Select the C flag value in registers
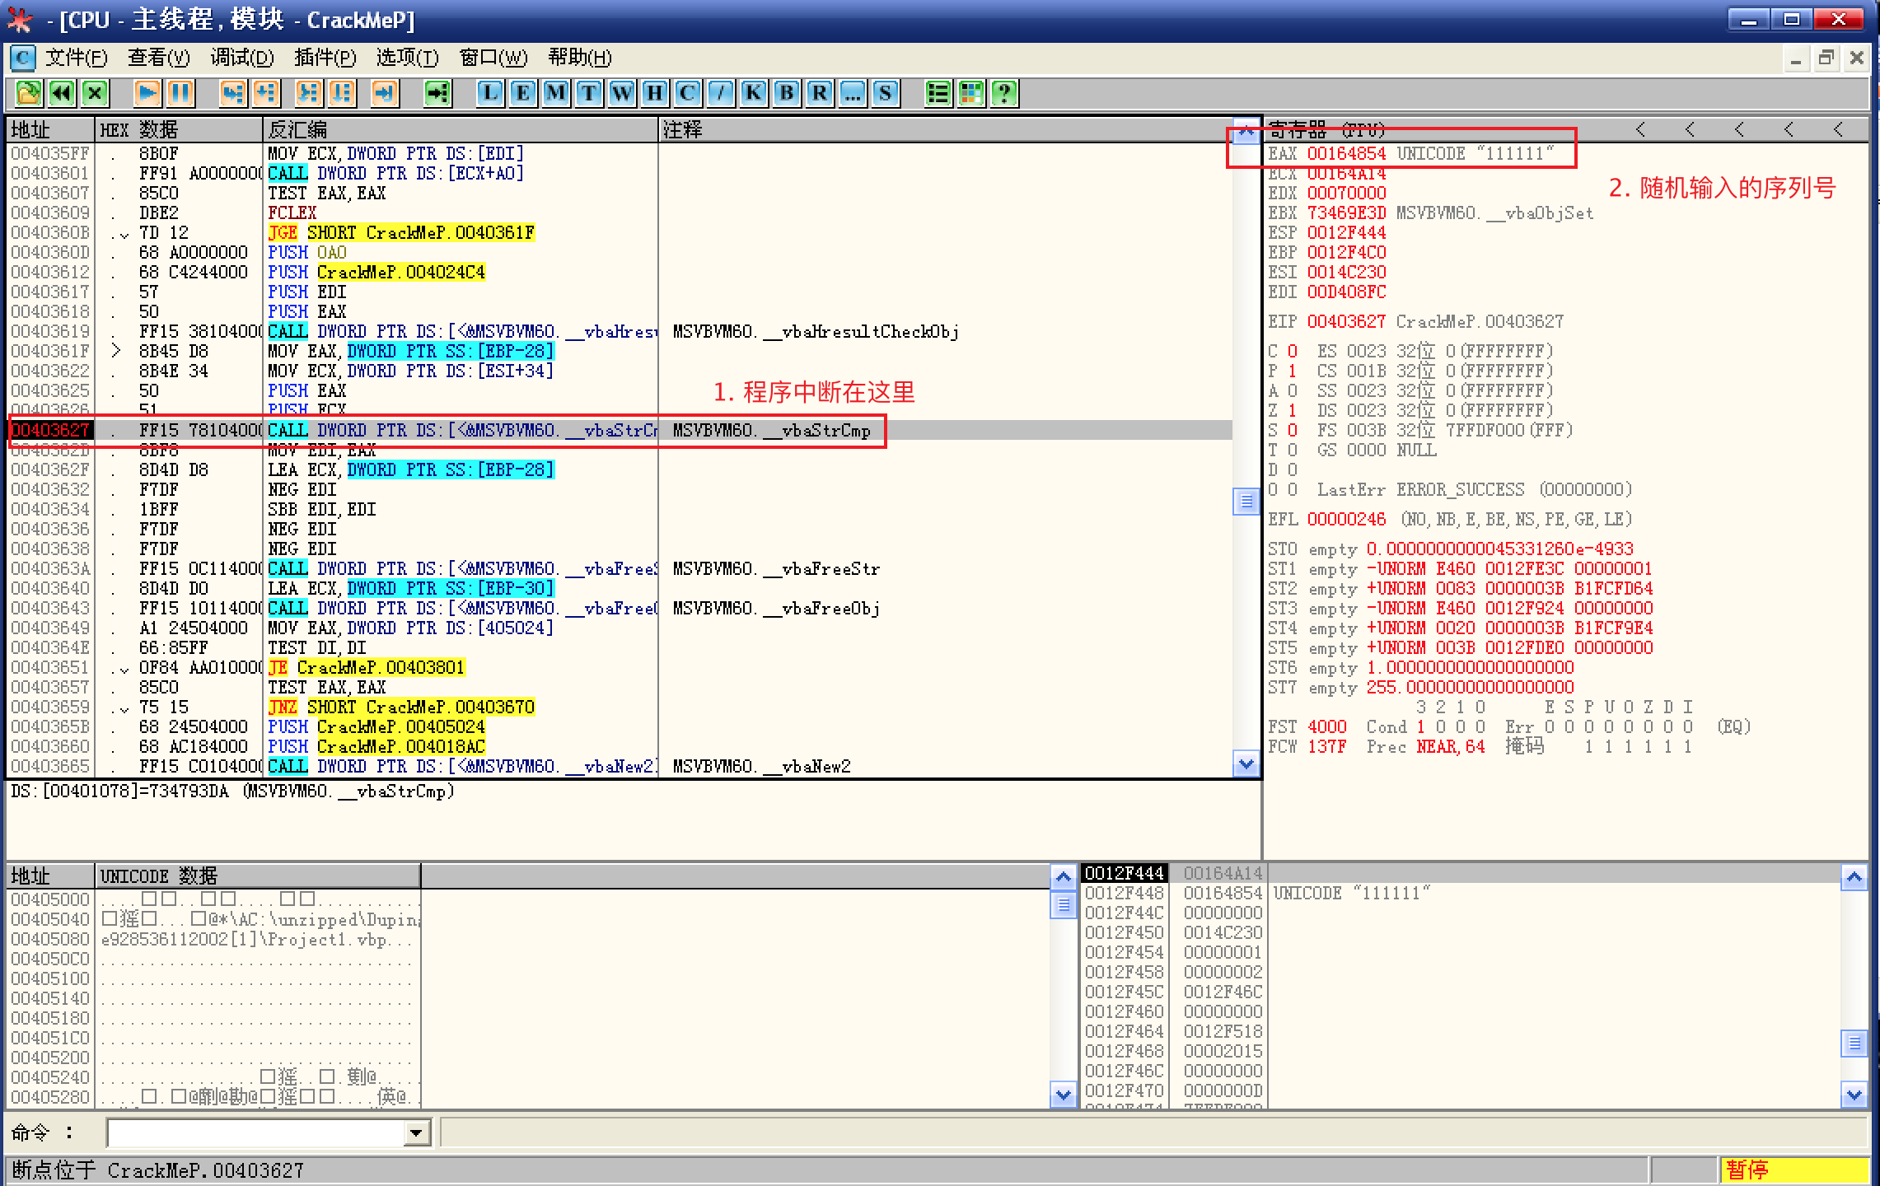The image size is (1880, 1186). 1292,351
